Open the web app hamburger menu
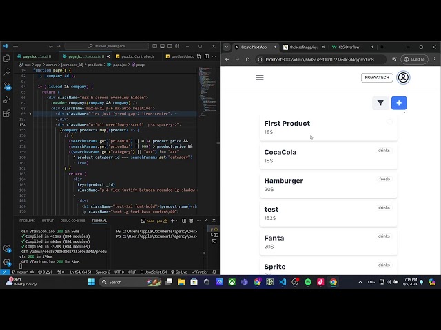This screenshot has width=441, height=330. (260, 78)
